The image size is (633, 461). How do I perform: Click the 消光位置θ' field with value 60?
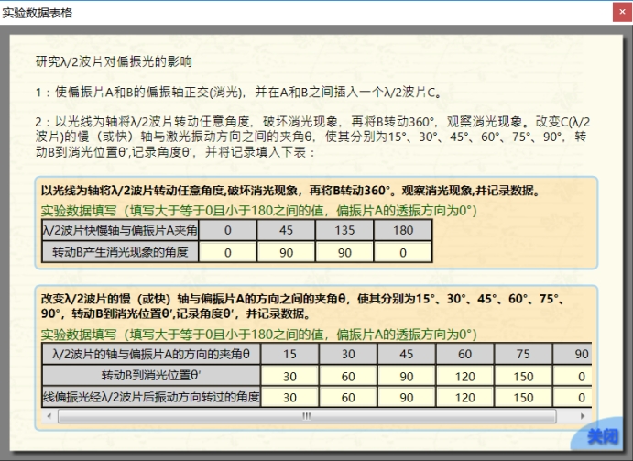(x=348, y=376)
